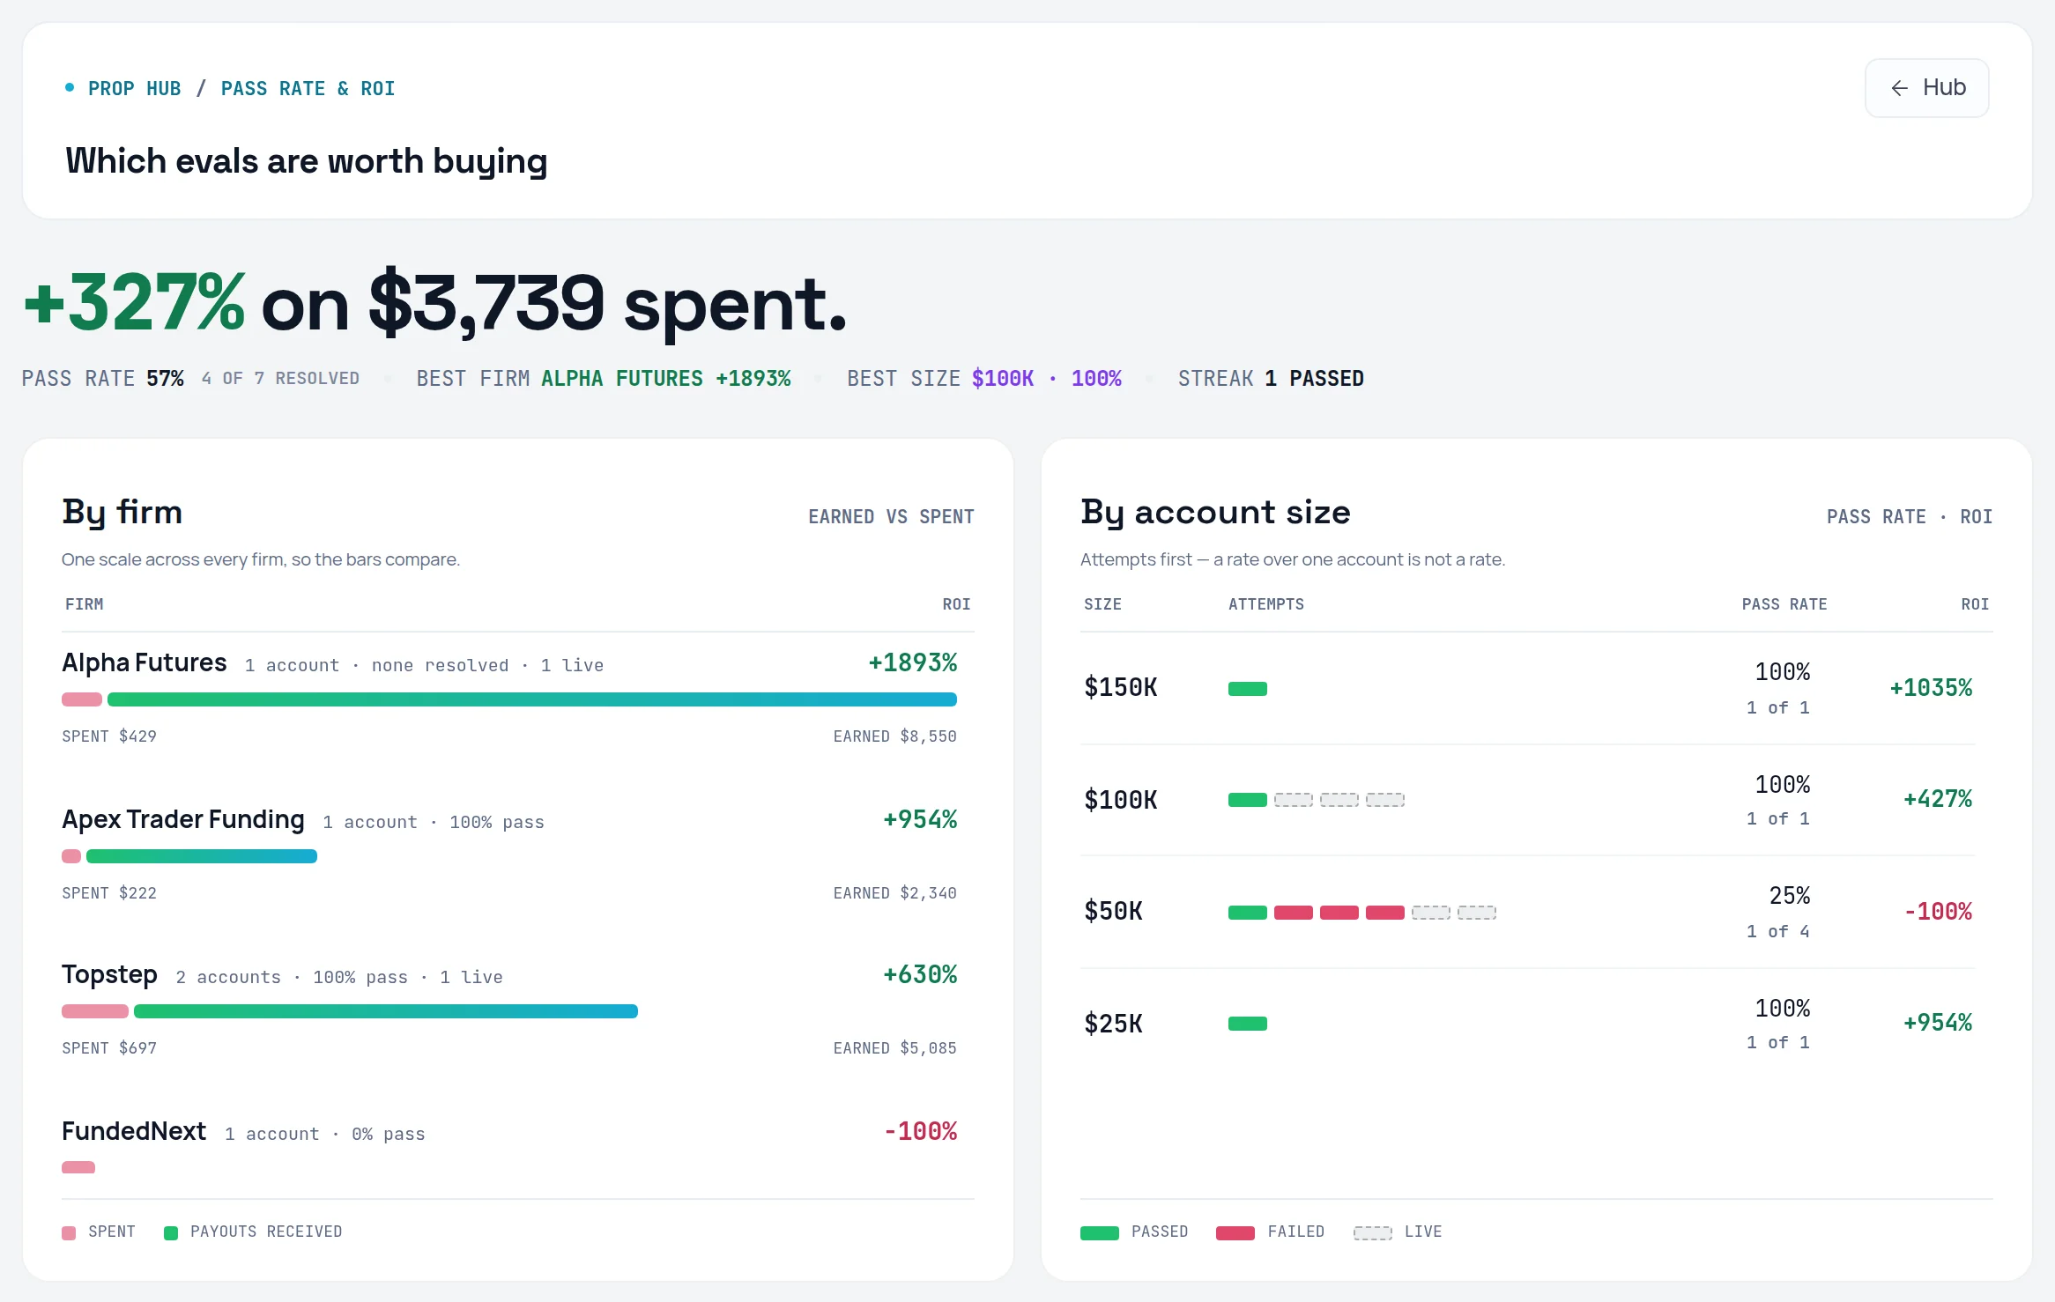Click the green PASSED legend swatch
The height and width of the screenshot is (1302, 2055).
tap(1100, 1232)
